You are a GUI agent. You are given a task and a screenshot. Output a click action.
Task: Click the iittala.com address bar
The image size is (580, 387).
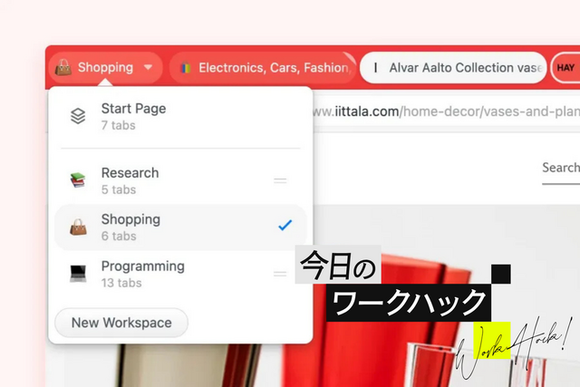point(447,111)
